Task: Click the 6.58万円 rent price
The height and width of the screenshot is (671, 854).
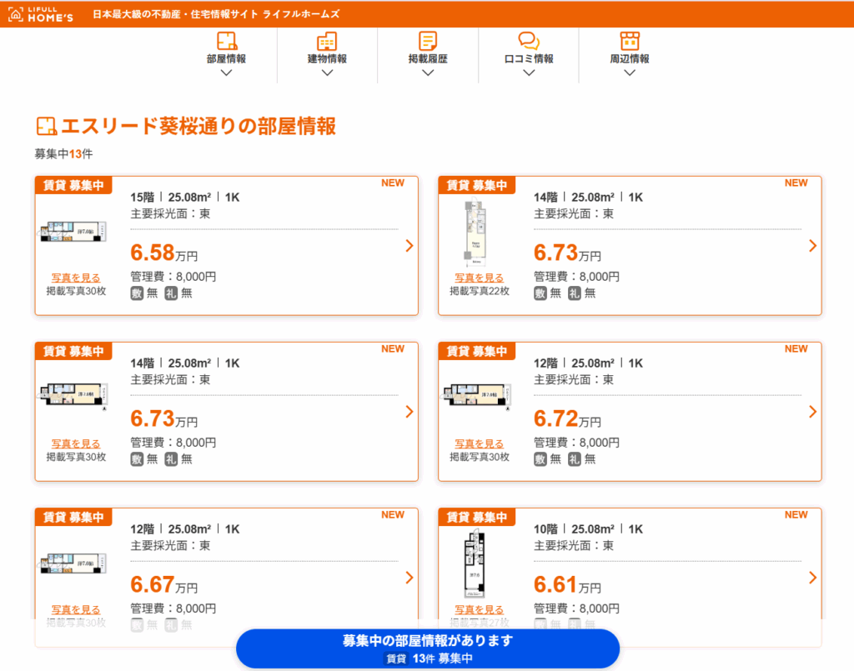Action: (164, 253)
